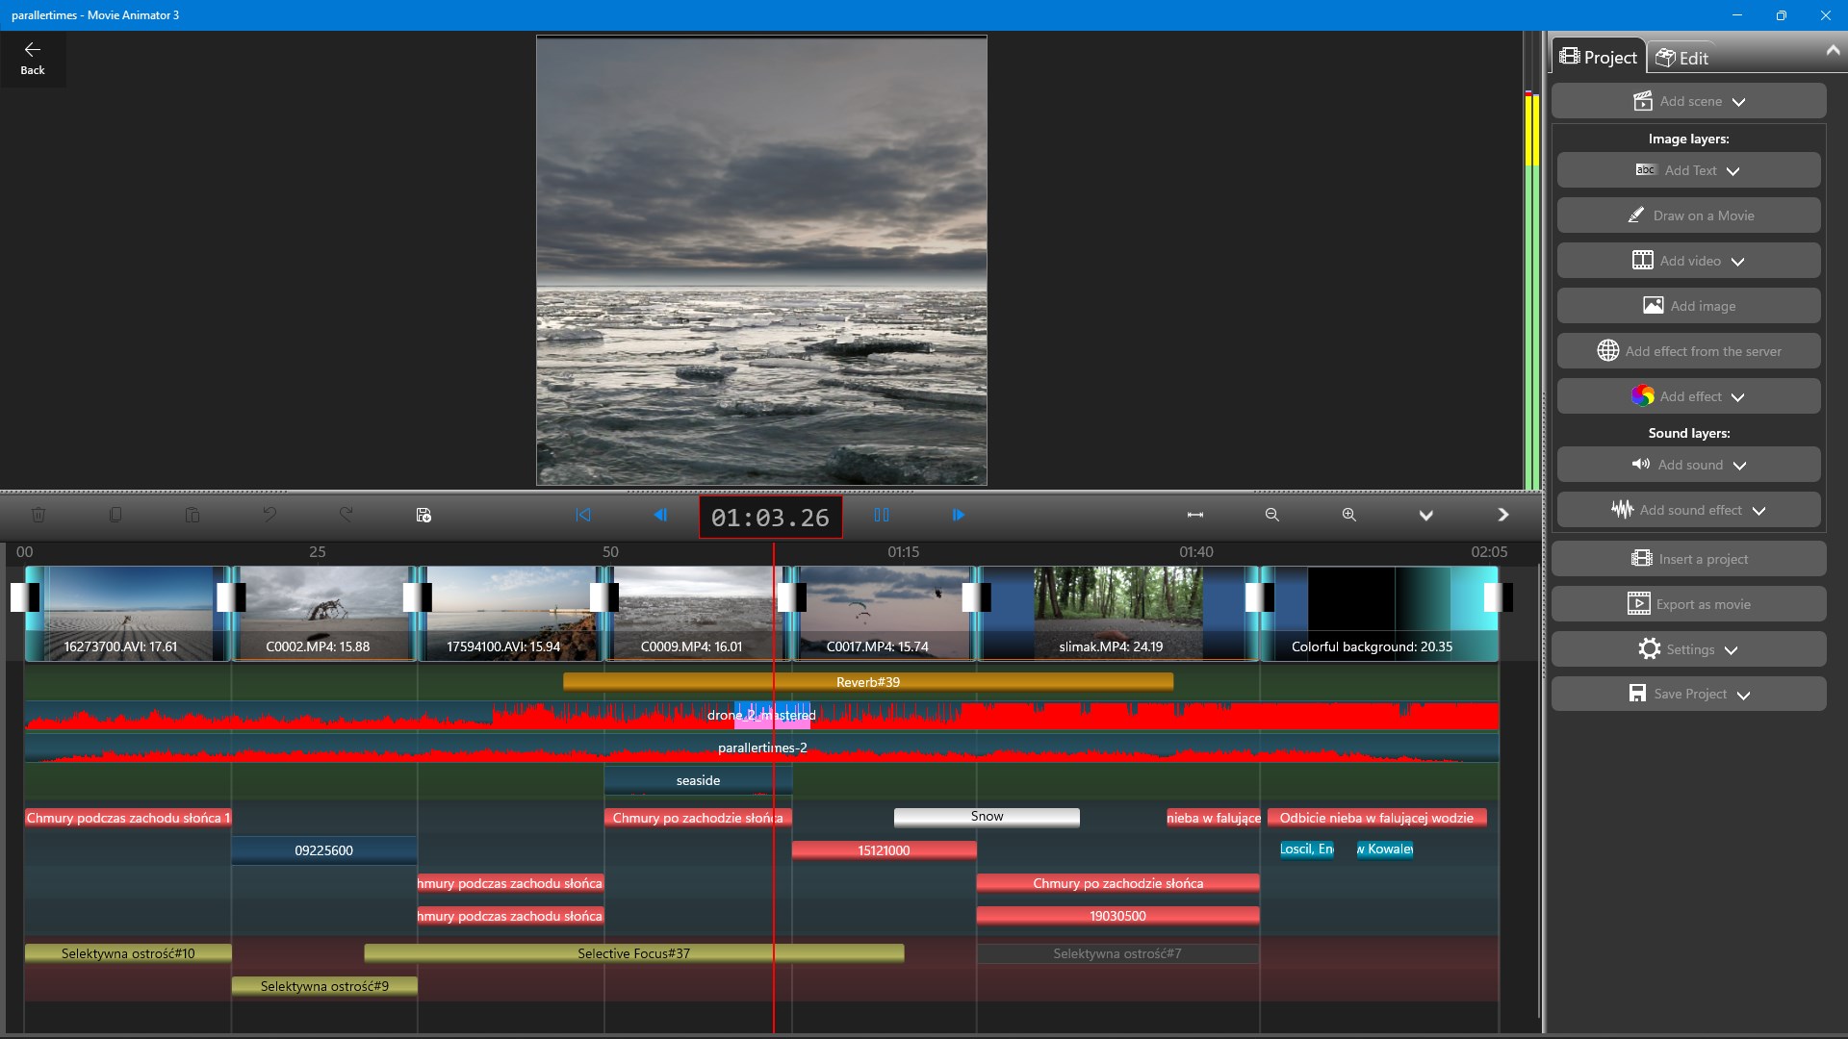1848x1039 pixels.
Task: Click the Reverb#39 effect bar
Action: pyautogui.click(x=867, y=682)
